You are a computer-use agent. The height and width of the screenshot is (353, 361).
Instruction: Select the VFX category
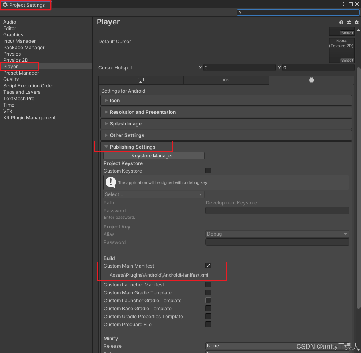(x=8, y=111)
